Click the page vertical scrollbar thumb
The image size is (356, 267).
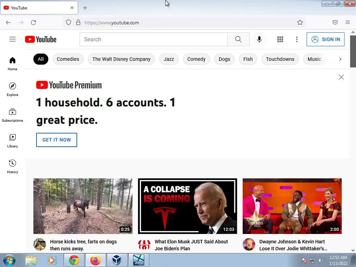[353, 51]
